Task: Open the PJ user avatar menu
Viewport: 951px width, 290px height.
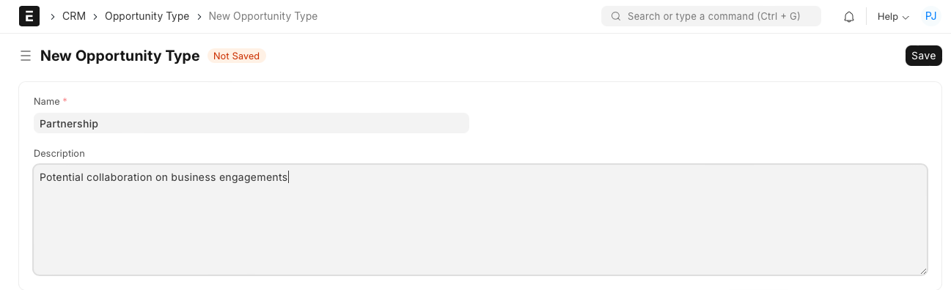Action: [930, 16]
